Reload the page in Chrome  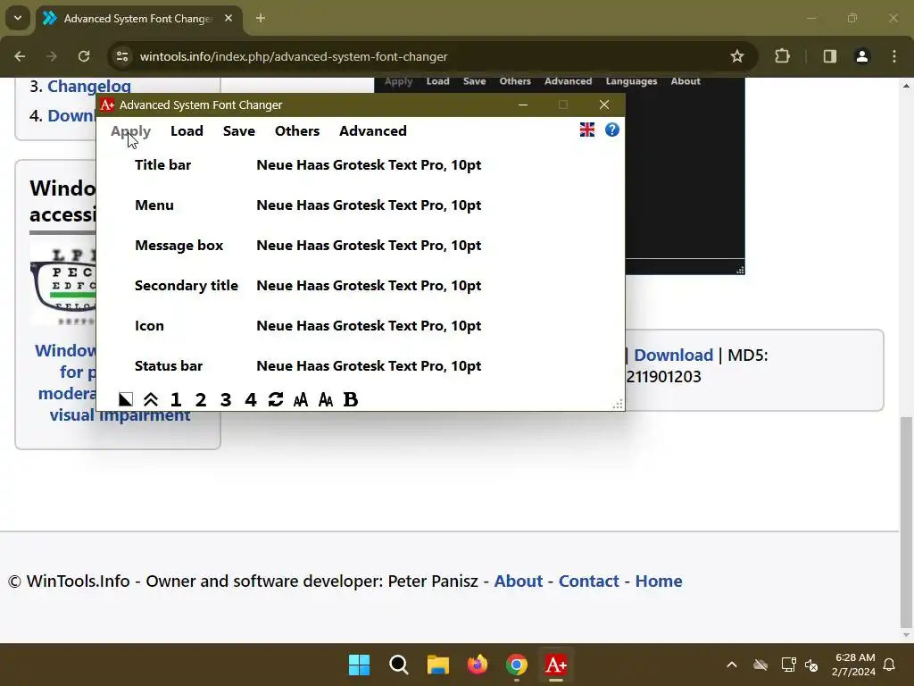pyautogui.click(x=84, y=56)
